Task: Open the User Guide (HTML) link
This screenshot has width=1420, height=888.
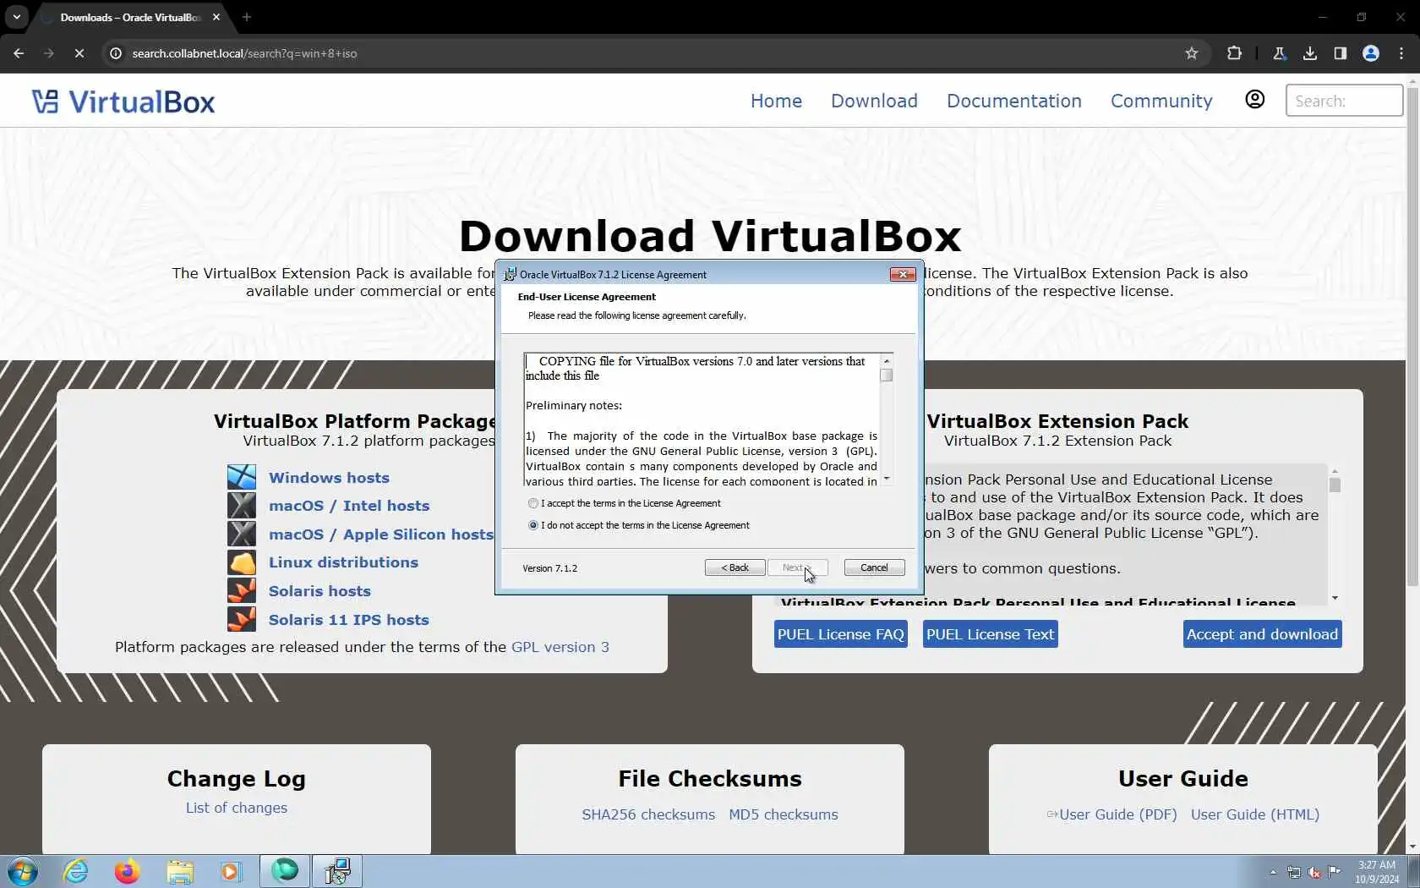Action: pyautogui.click(x=1255, y=814)
